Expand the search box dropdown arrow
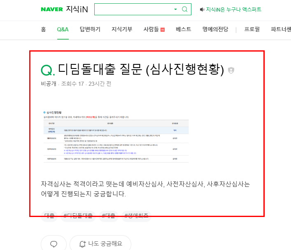This screenshot has height=250, width=291. pos(175,9)
